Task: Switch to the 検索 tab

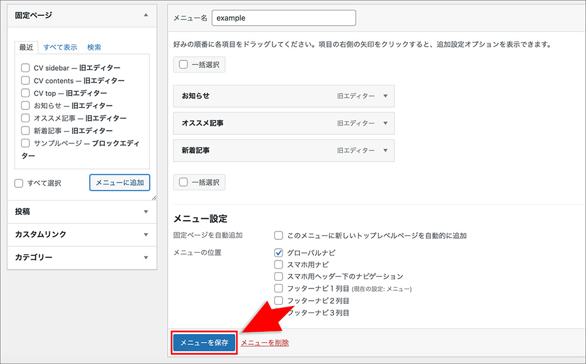Action: pos(94,47)
